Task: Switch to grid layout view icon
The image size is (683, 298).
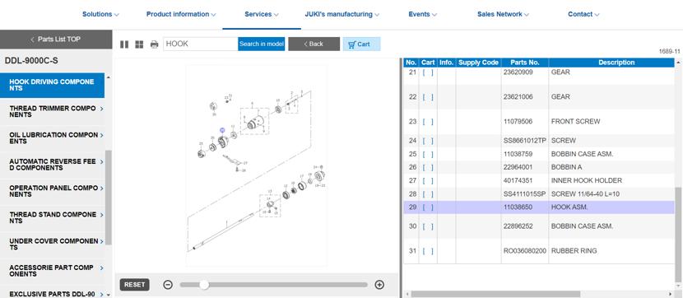Action: click(139, 44)
